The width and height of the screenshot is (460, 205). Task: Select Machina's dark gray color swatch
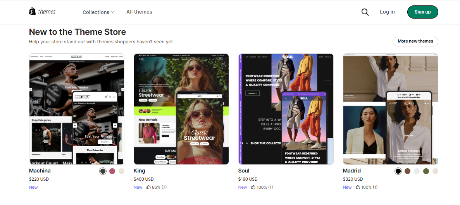pyautogui.click(x=103, y=171)
